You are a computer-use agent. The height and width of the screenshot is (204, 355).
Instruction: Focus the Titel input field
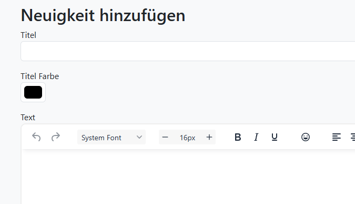(x=188, y=51)
